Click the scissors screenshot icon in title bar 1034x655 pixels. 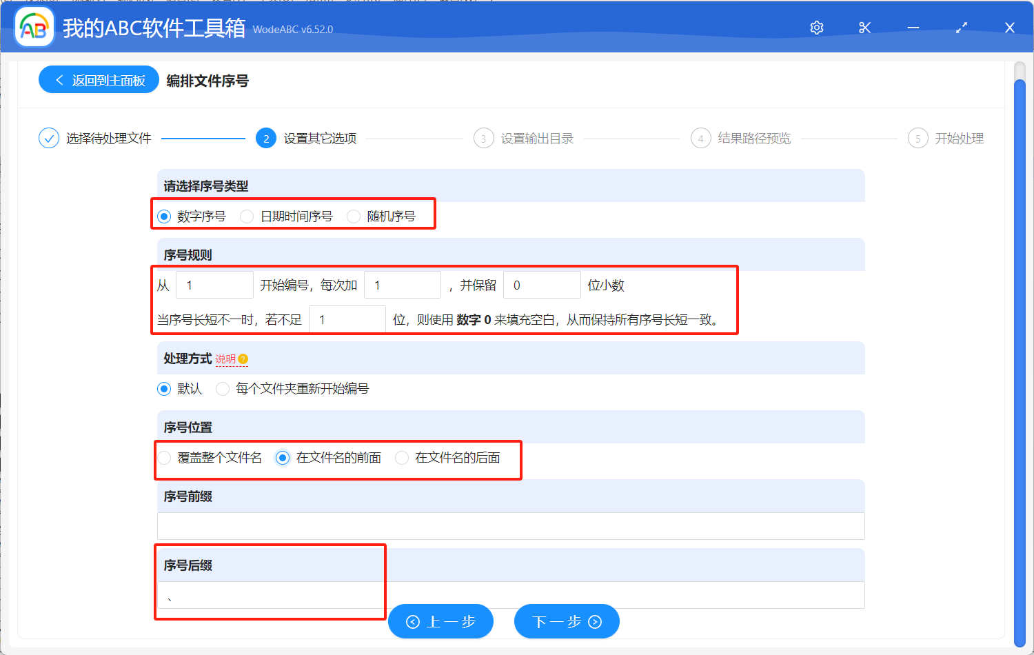click(x=864, y=28)
